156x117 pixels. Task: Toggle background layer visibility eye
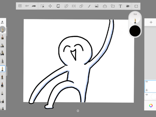(x=147, y=95)
